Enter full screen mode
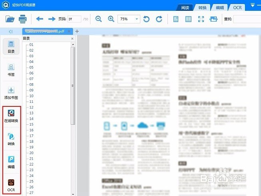The height and width of the screenshot is (196, 261). pyautogui.click(x=201, y=19)
